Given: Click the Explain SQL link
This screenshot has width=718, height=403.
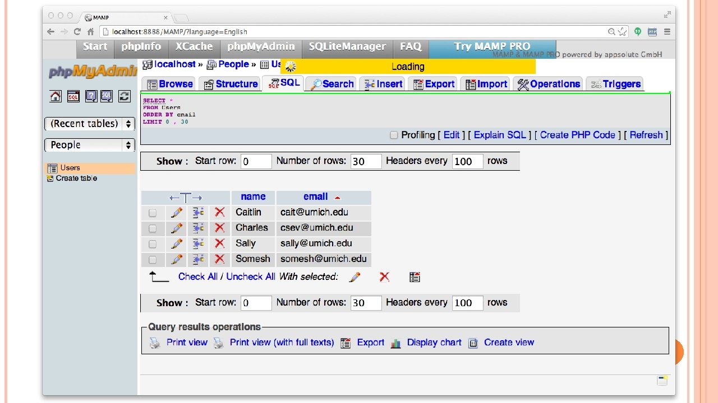Looking at the screenshot, I should click(500, 135).
